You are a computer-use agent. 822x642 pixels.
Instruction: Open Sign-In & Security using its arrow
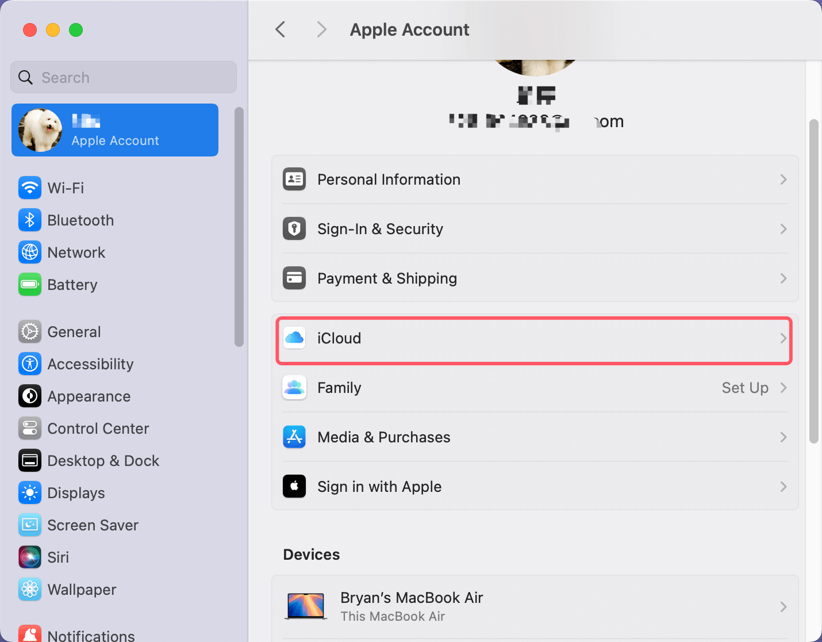coord(783,229)
